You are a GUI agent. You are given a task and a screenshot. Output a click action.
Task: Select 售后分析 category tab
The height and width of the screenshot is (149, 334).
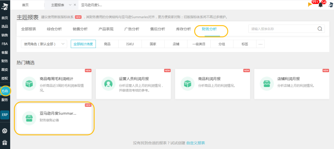[158, 29]
